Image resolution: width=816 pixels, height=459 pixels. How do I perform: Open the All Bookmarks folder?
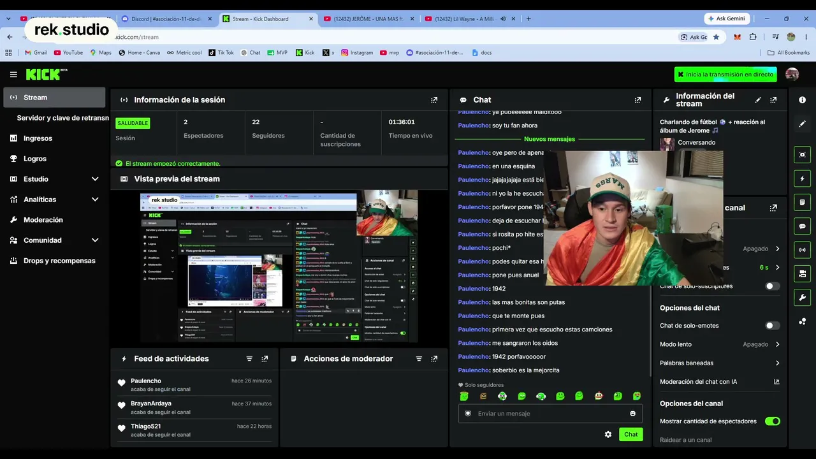coord(789,53)
